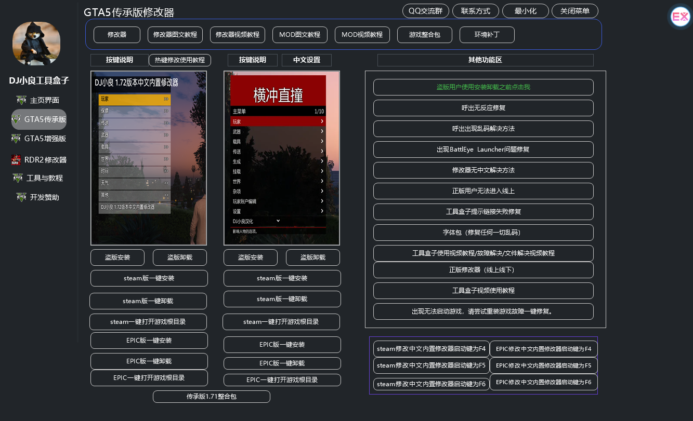This screenshot has height=421, width=693.
Task: Click the DJ小良 1.72 trainer preview image
Action: pyautogui.click(x=149, y=158)
